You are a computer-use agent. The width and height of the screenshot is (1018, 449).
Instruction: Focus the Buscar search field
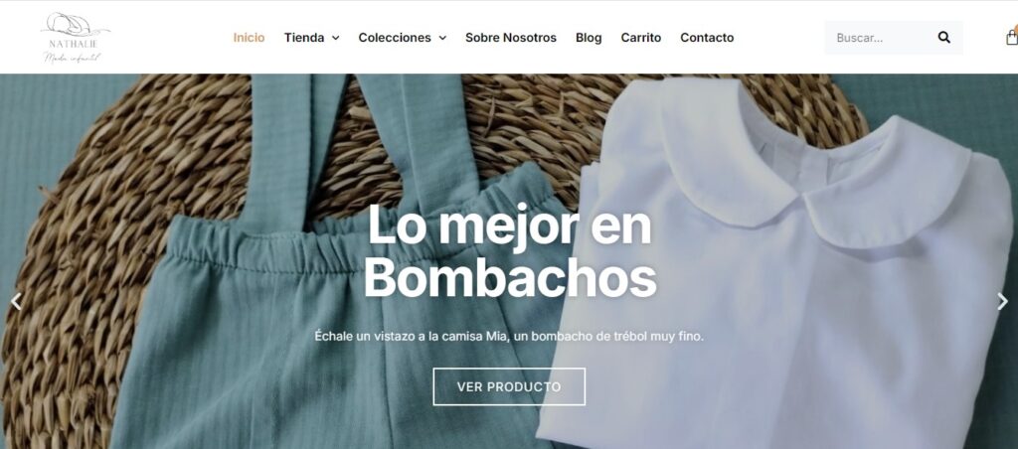[x=883, y=38]
